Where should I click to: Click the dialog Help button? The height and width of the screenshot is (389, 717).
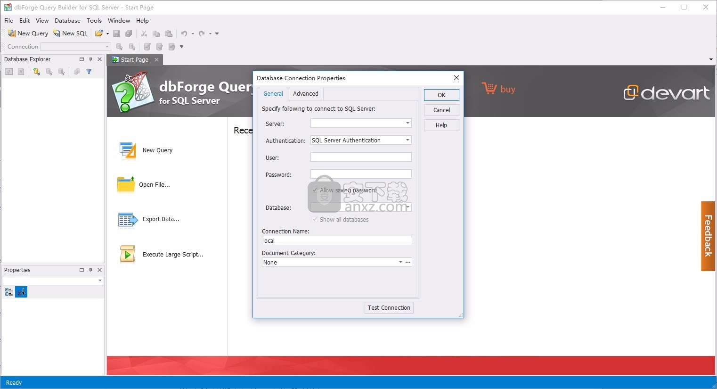coord(441,125)
